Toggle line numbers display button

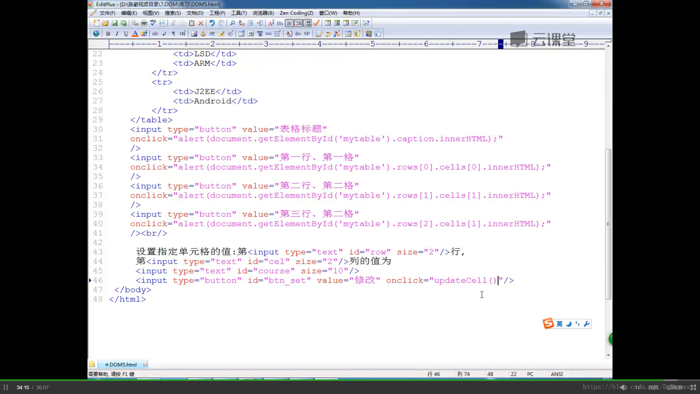[307, 23]
